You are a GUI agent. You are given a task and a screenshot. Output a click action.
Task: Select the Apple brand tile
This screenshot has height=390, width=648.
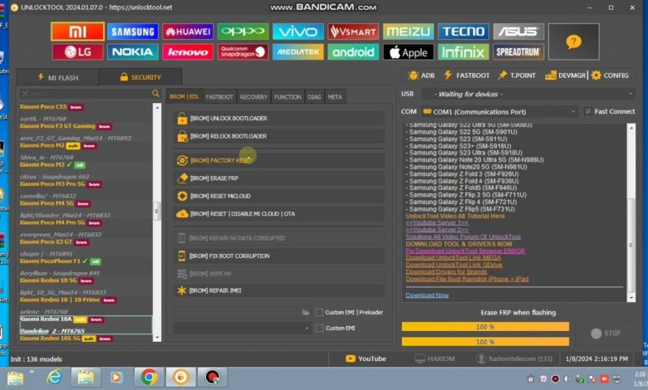(408, 52)
